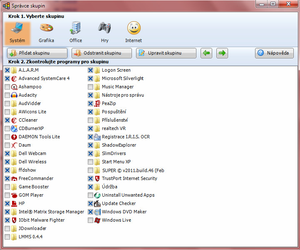Click the AWicons Lite entry text
The height and width of the screenshot is (250, 300).
(x=32, y=112)
